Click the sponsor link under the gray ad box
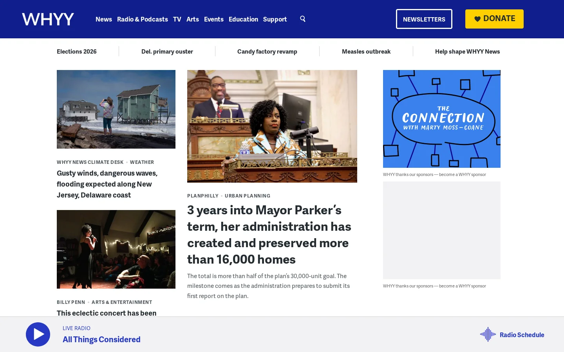 coord(434,286)
